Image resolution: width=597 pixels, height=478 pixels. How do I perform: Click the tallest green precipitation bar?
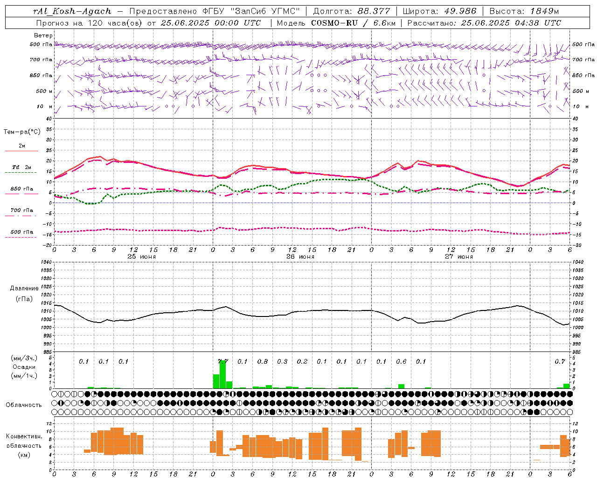222,374
